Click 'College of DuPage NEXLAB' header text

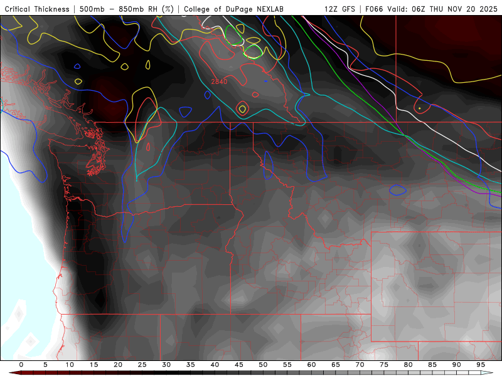[233, 9]
